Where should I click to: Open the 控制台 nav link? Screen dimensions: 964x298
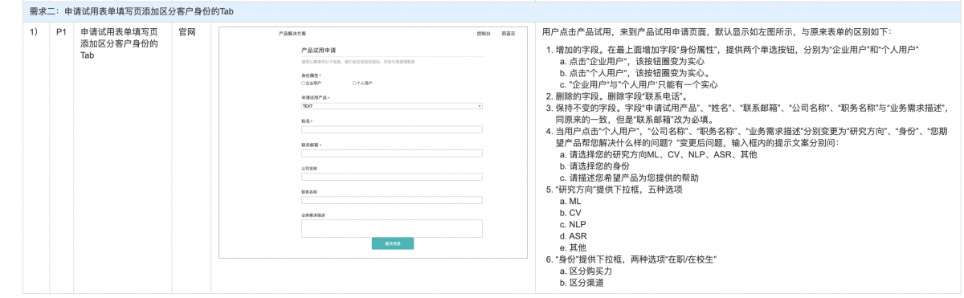click(x=484, y=34)
